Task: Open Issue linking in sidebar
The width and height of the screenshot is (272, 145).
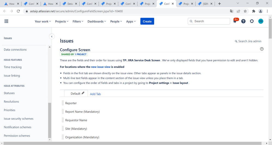Action: (12, 76)
